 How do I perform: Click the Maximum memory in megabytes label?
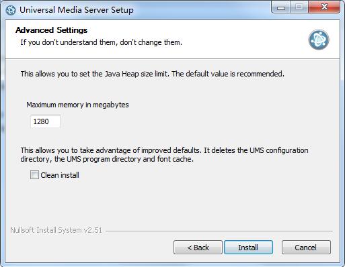tap(77, 105)
